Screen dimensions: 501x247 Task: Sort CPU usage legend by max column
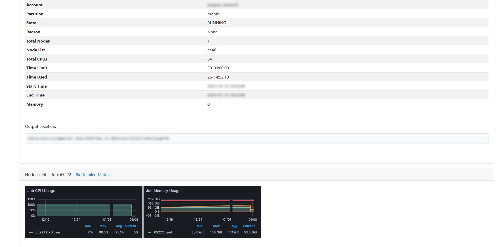103,226
